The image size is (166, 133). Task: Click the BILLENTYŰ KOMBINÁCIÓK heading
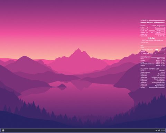150,69
